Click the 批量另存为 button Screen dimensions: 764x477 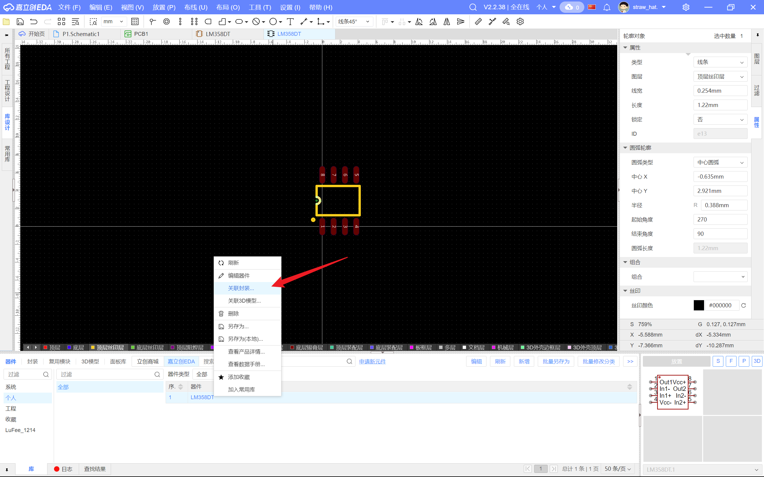[556, 362]
